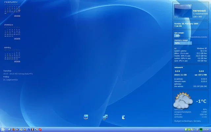Click the solid green square tray icon

click(x=201, y=130)
